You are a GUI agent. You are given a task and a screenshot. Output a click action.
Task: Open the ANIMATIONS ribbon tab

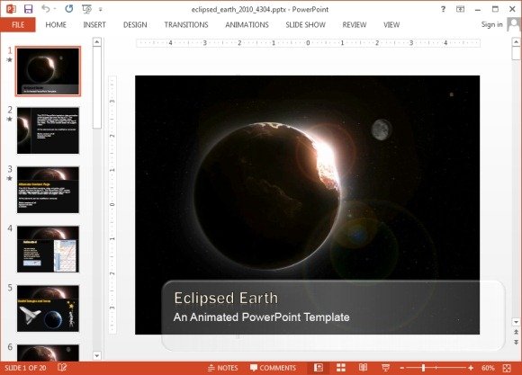[247, 25]
